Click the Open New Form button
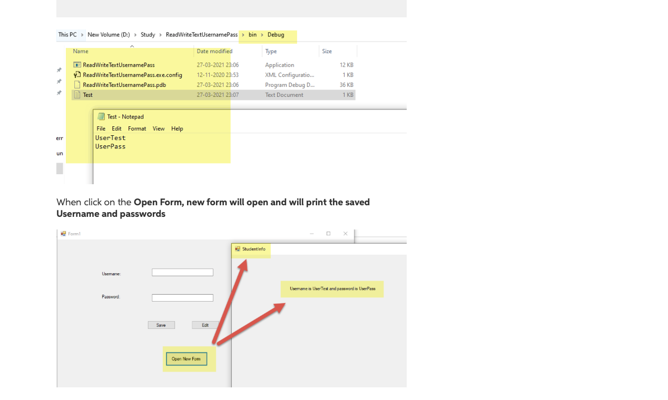 186,359
